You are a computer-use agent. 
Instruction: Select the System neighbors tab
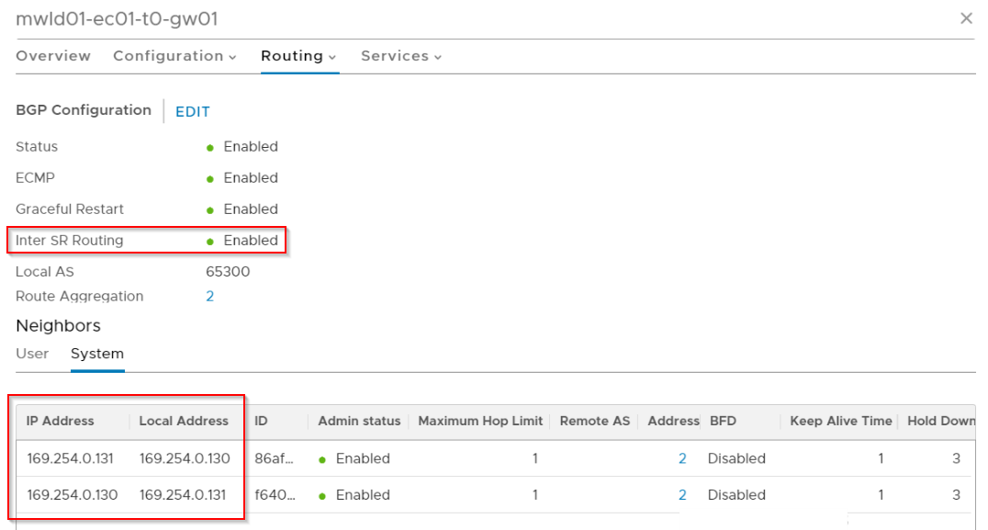tap(97, 354)
